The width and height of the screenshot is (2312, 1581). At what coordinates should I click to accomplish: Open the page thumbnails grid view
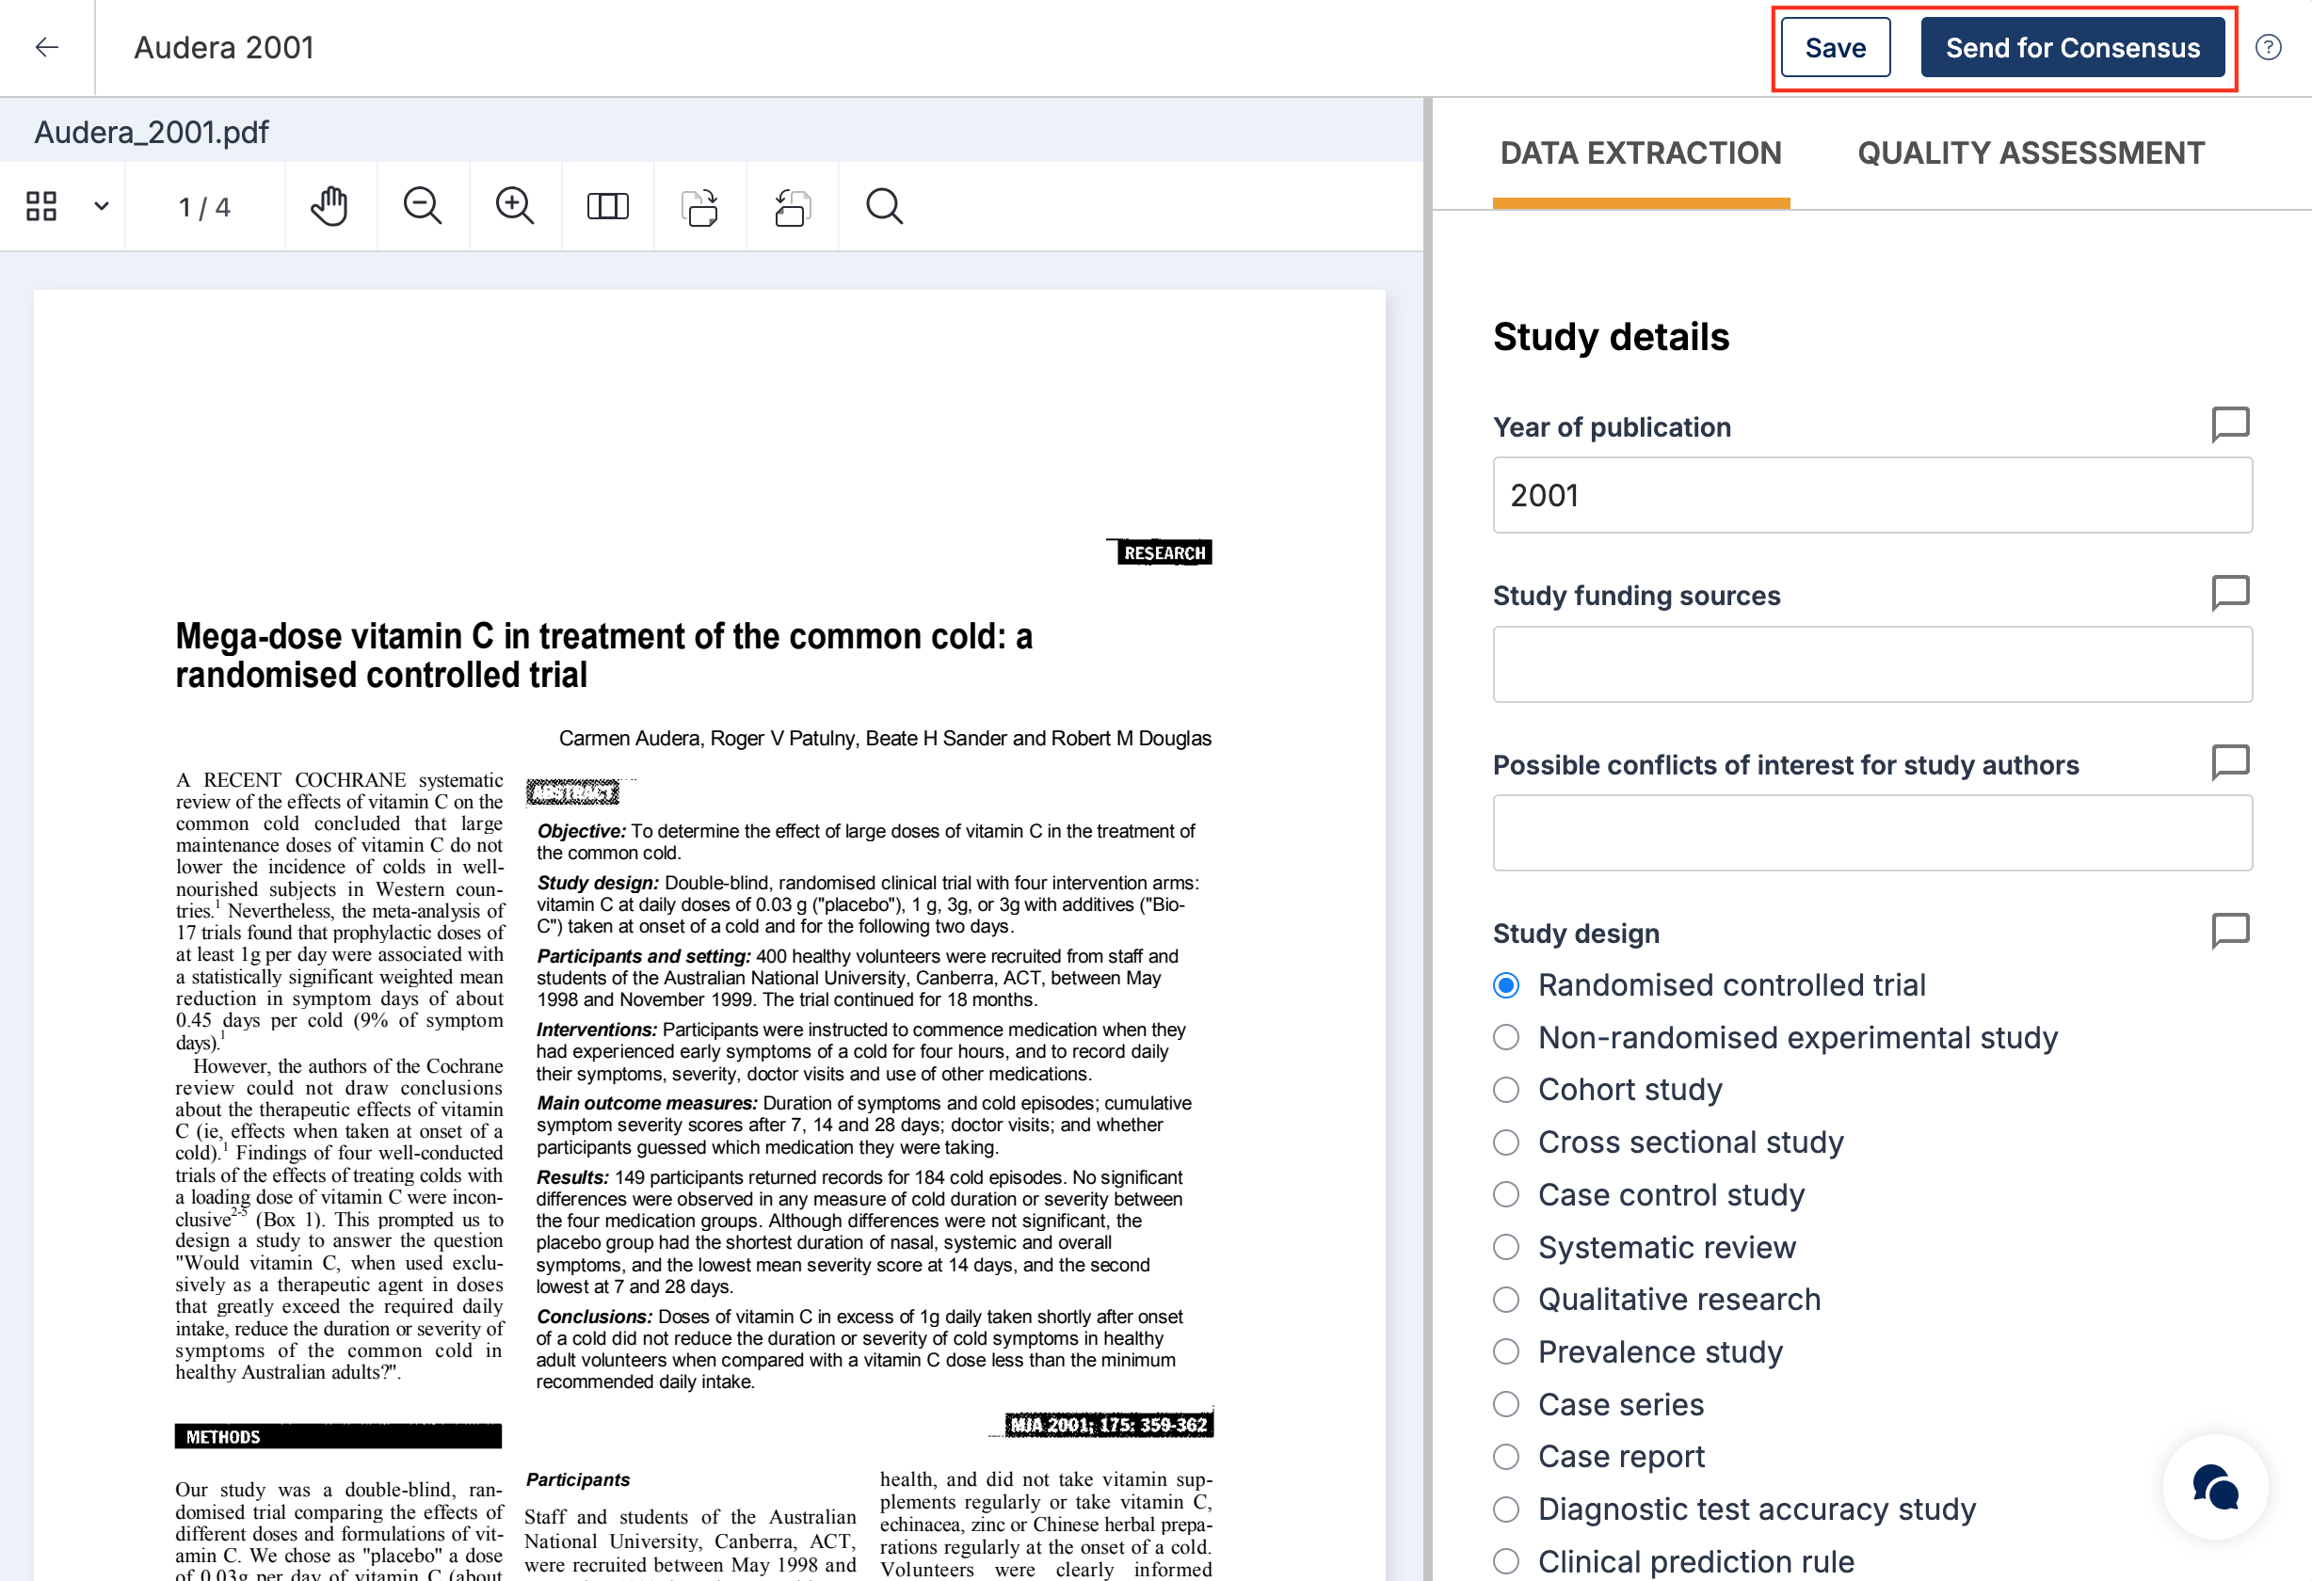coord(40,206)
